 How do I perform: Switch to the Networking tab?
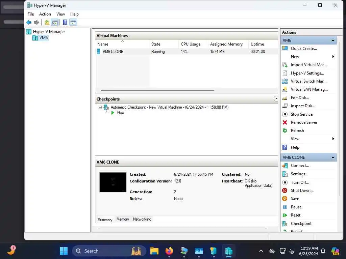[x=142, y=219]
